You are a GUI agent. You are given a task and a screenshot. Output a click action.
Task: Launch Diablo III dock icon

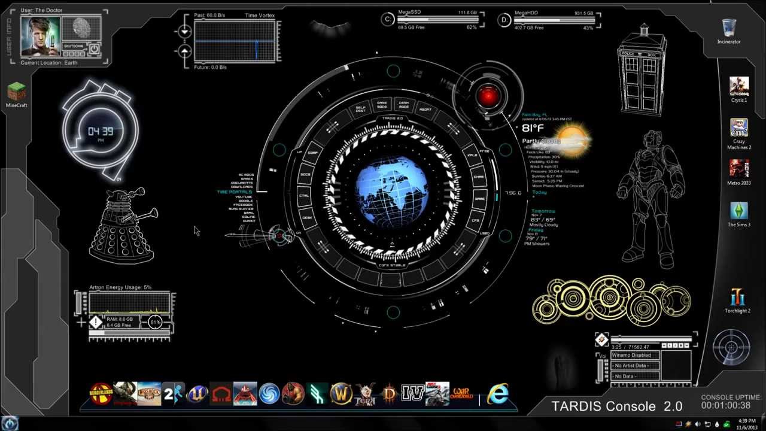(x=389, y=394)
